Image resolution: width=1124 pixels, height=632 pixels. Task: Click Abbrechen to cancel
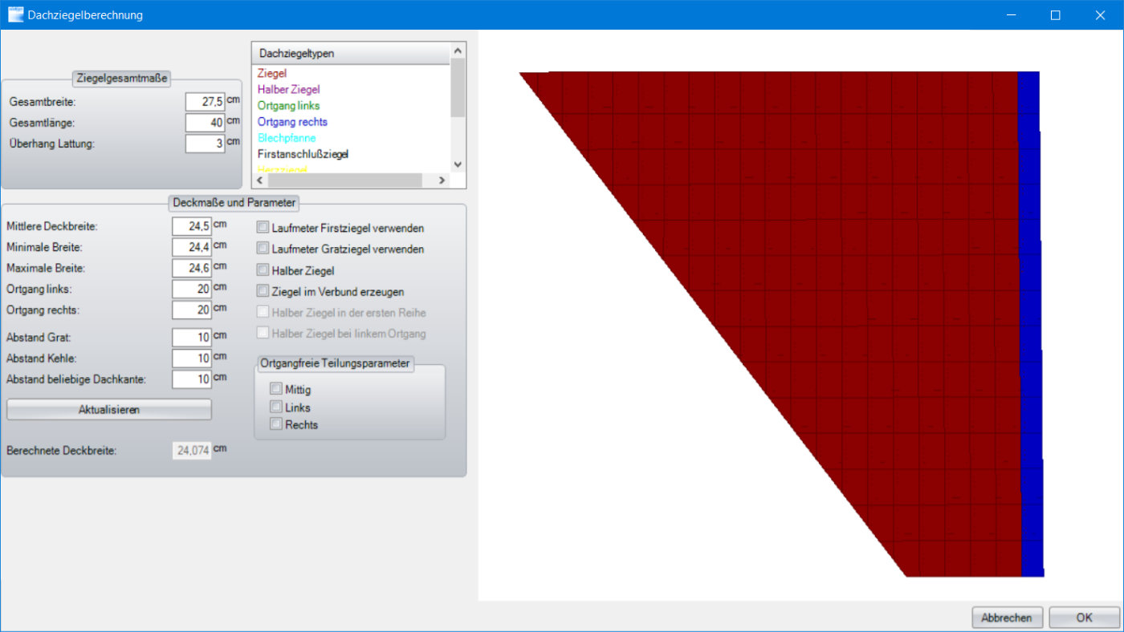(x=1007, y=618)
